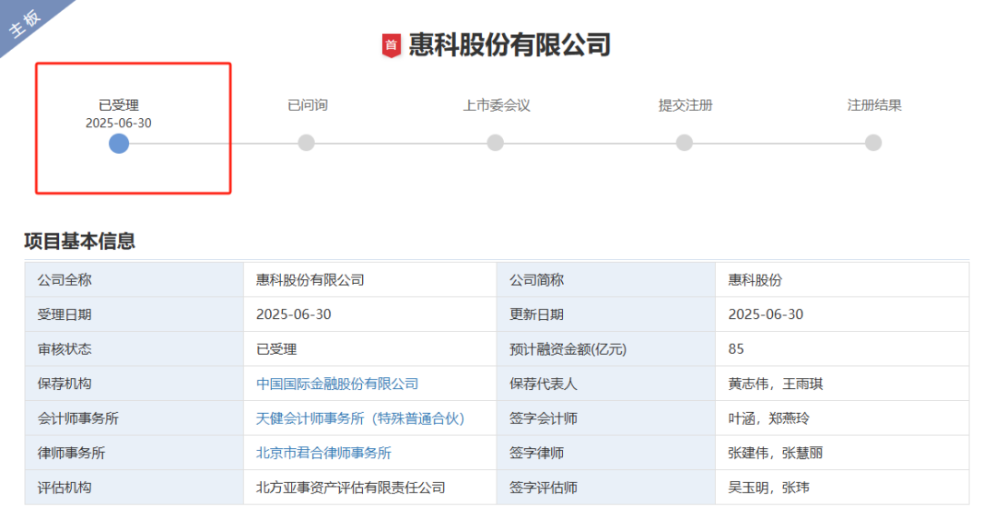Select the 上市委会议 timeline dot

coord(496,143)
